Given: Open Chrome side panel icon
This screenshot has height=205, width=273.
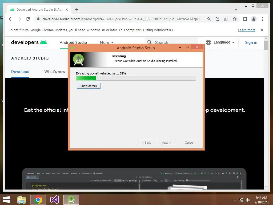Looking at the screenshot, I should point(245,19).
